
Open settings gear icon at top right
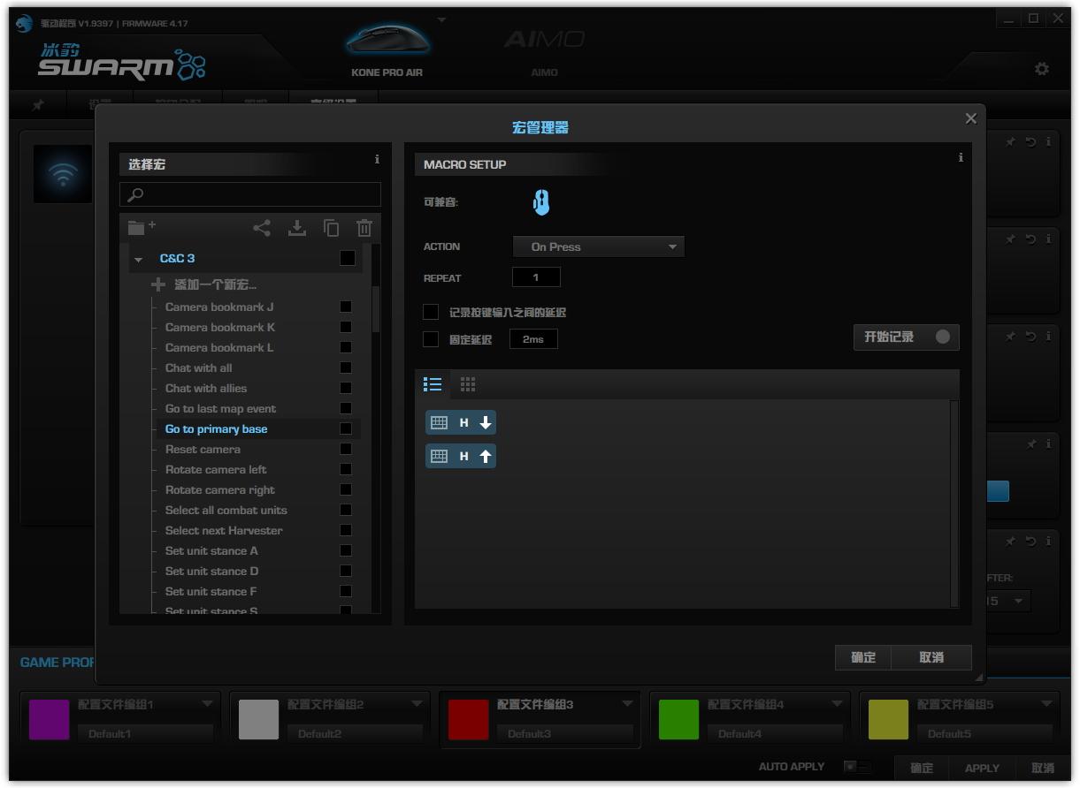tap(1042, 69)
